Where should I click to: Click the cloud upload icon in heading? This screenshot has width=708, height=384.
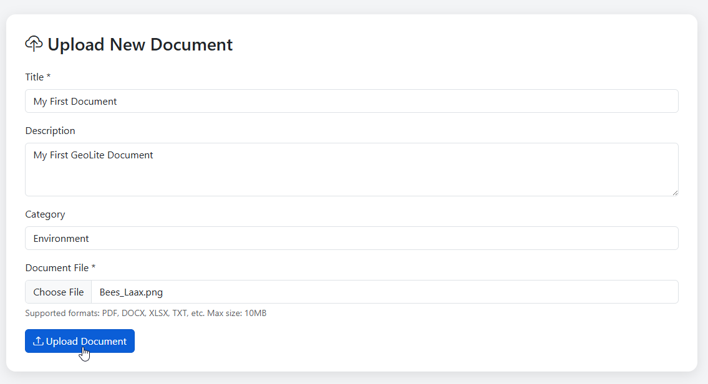34,44
